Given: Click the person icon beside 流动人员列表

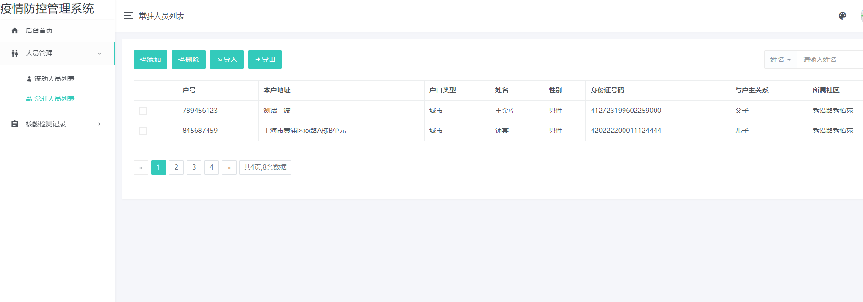Looking at the screenshot, I should tap(29, 79).
